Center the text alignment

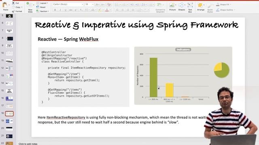[123, 10]
